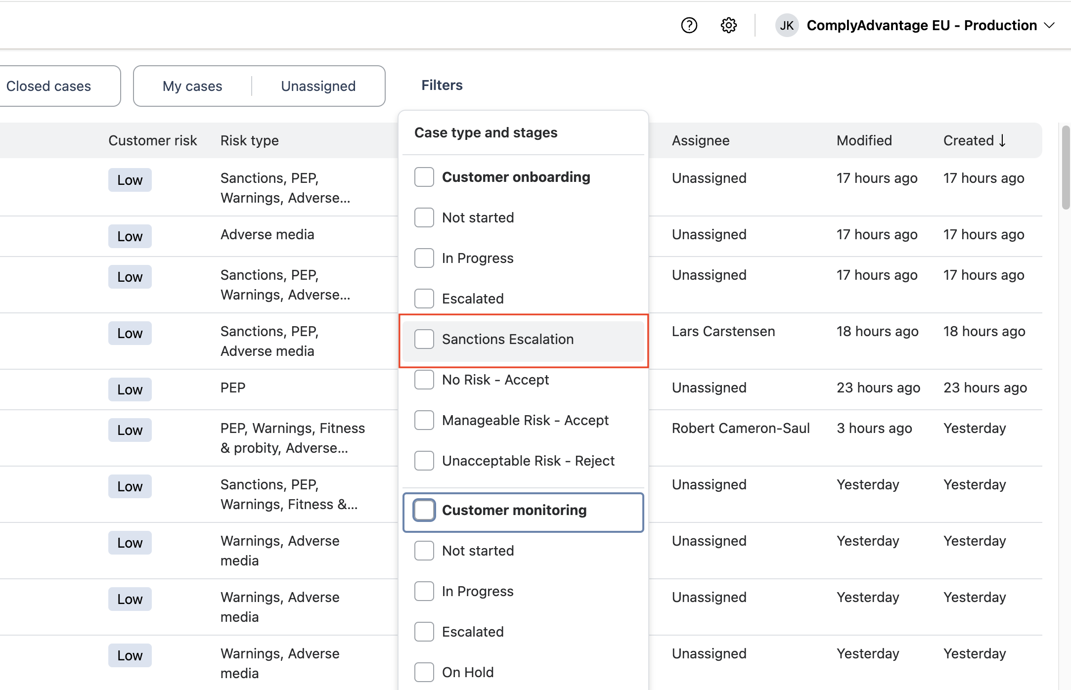The image size is (1071, 690).
Task: Click the Assignee column header
Action: (x=700, y=140)
